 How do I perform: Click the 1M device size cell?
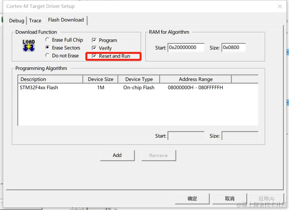101,88
